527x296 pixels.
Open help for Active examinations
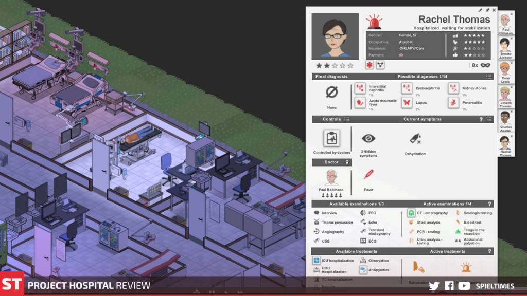(489, 203)
